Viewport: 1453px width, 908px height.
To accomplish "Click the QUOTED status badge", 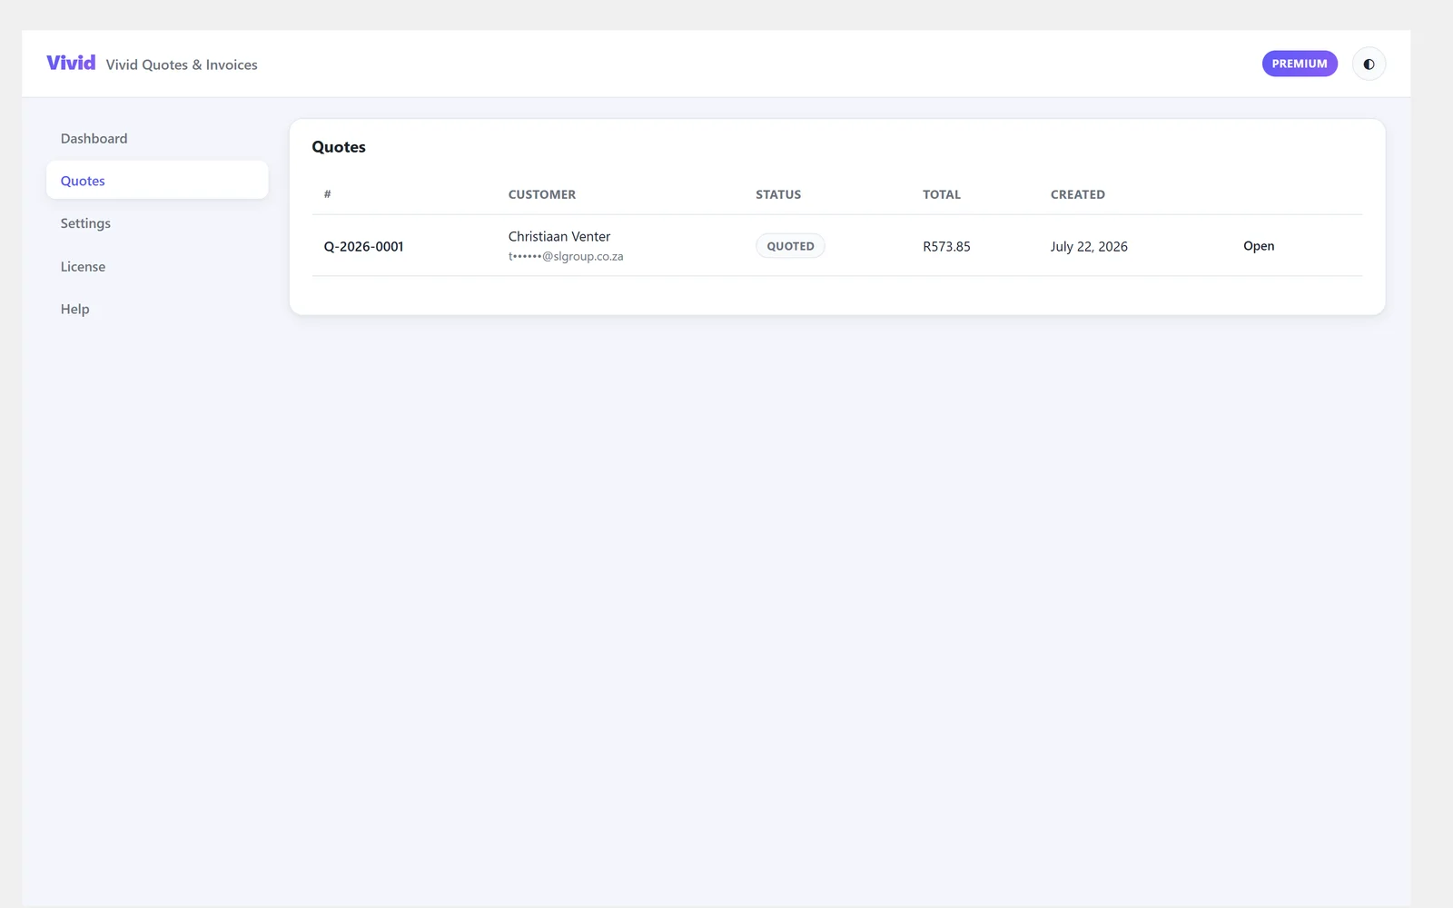I will pos(790,246).
